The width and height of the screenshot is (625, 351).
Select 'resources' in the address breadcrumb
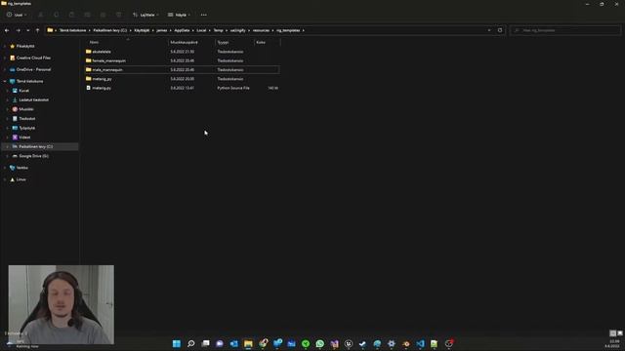click(x=261, y=30)
